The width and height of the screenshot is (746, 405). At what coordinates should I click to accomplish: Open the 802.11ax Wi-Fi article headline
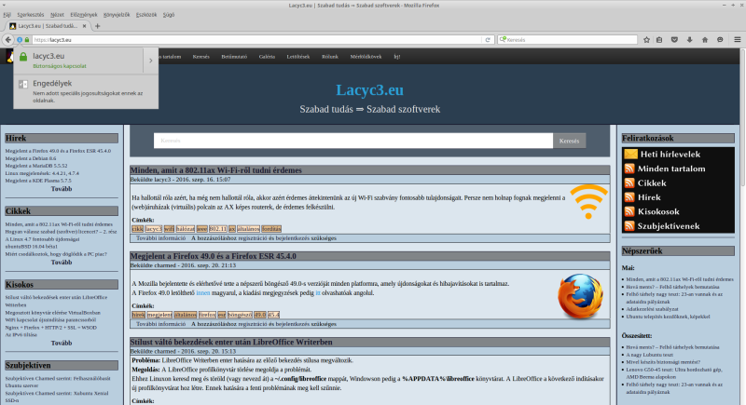click(216, 170)
